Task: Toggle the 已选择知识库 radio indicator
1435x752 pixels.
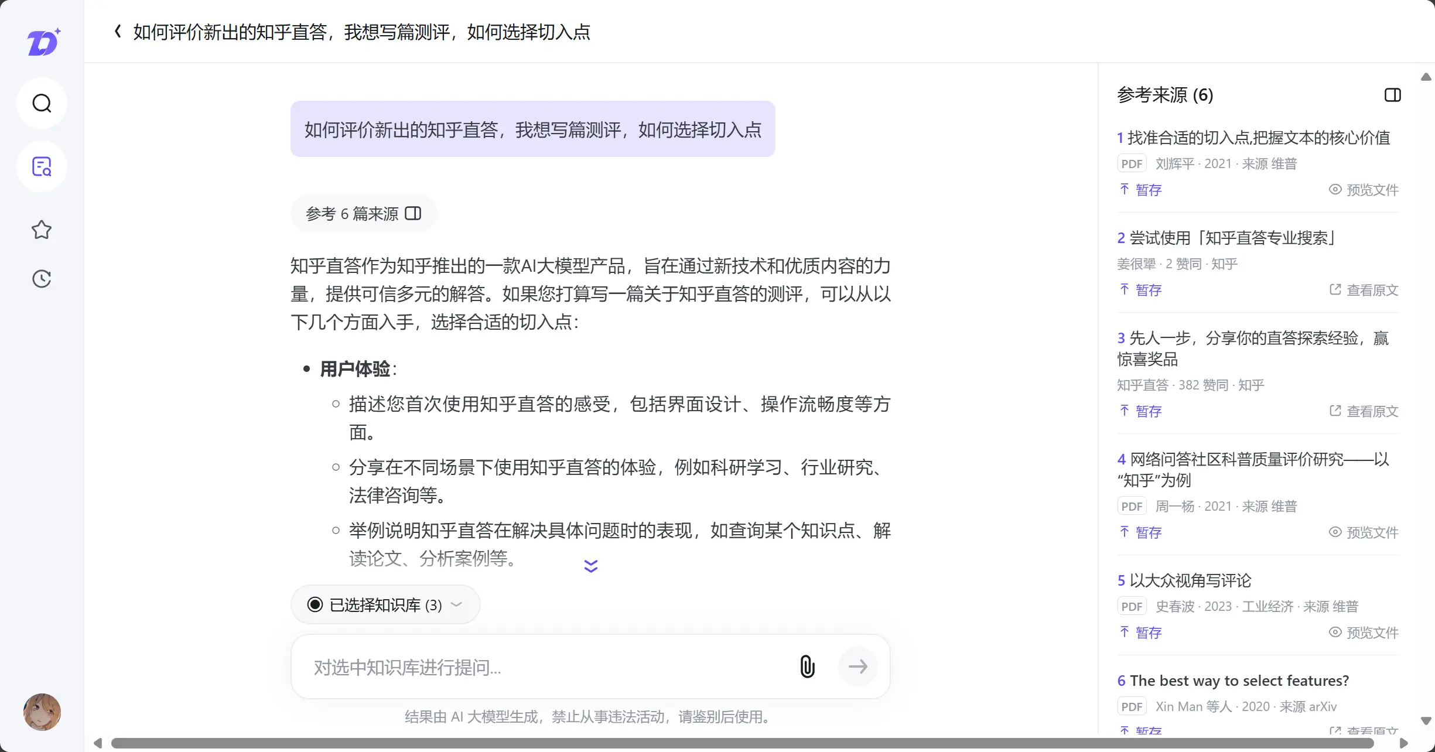Action: pos(315,604)
